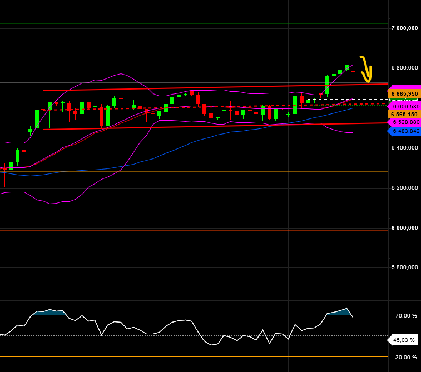Click the 6 800,000 price axis label
This screenshot has width=421, height=372.
[405, 68]
